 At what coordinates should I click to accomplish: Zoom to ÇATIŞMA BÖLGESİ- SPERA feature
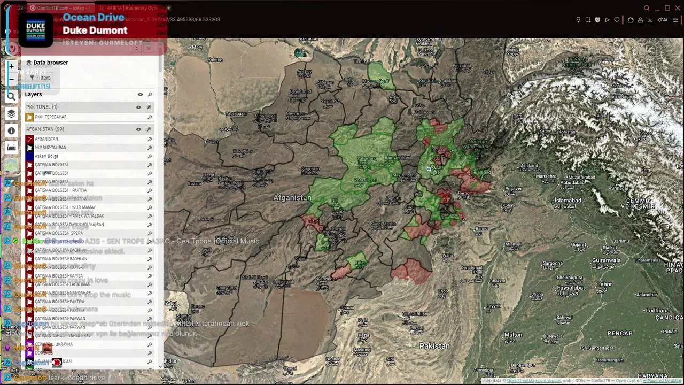[150, 233]
